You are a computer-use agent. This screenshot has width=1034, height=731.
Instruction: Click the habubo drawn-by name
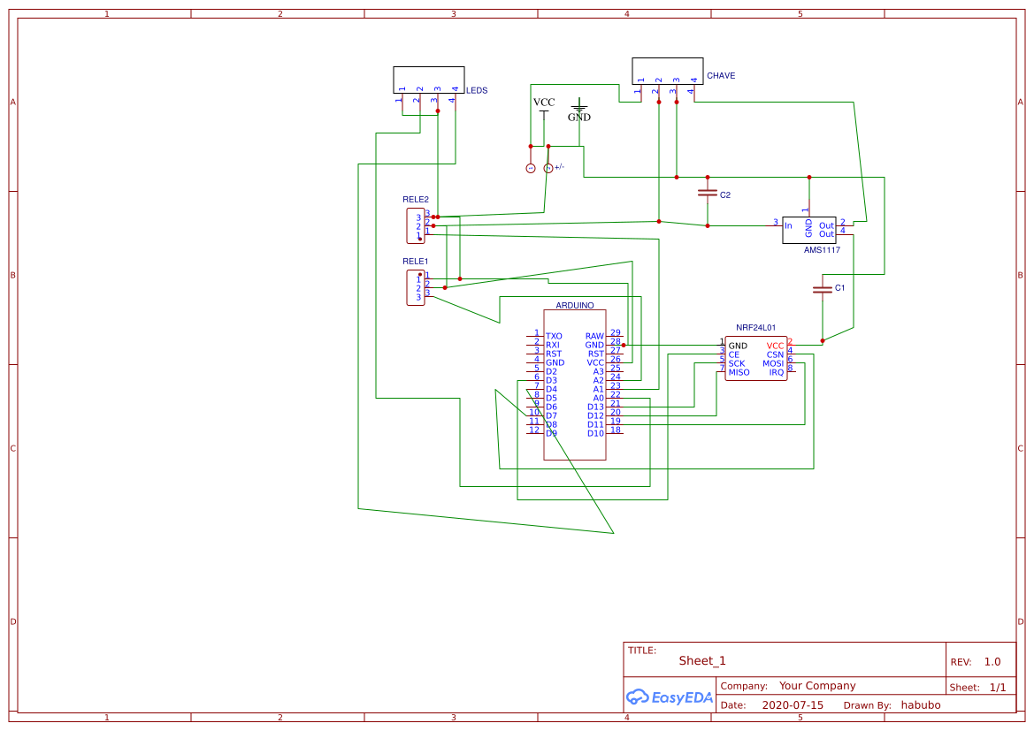920,704
